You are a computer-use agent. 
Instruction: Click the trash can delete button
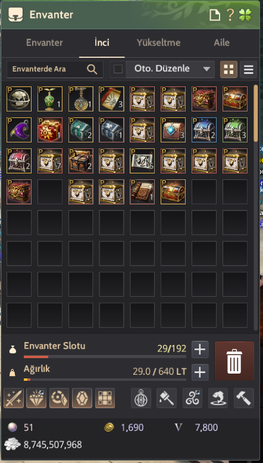[x=234, y=361]
